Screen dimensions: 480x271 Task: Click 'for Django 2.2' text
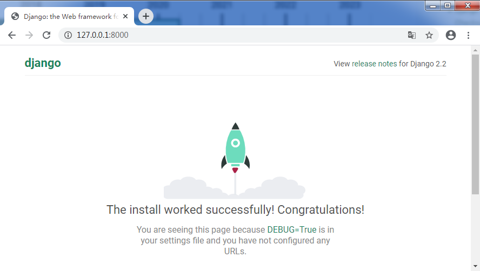[423, 64]
